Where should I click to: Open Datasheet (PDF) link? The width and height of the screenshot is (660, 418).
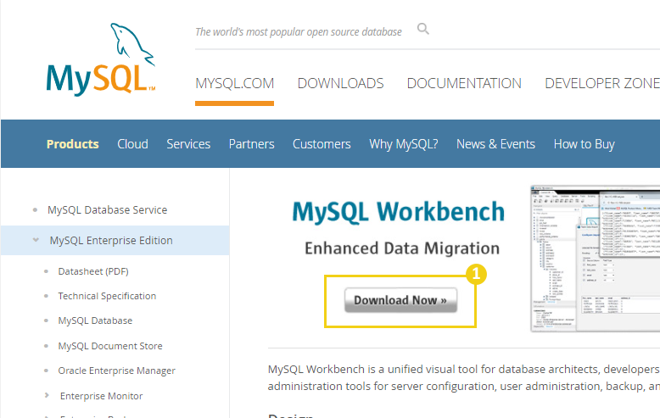coord(93,271)
